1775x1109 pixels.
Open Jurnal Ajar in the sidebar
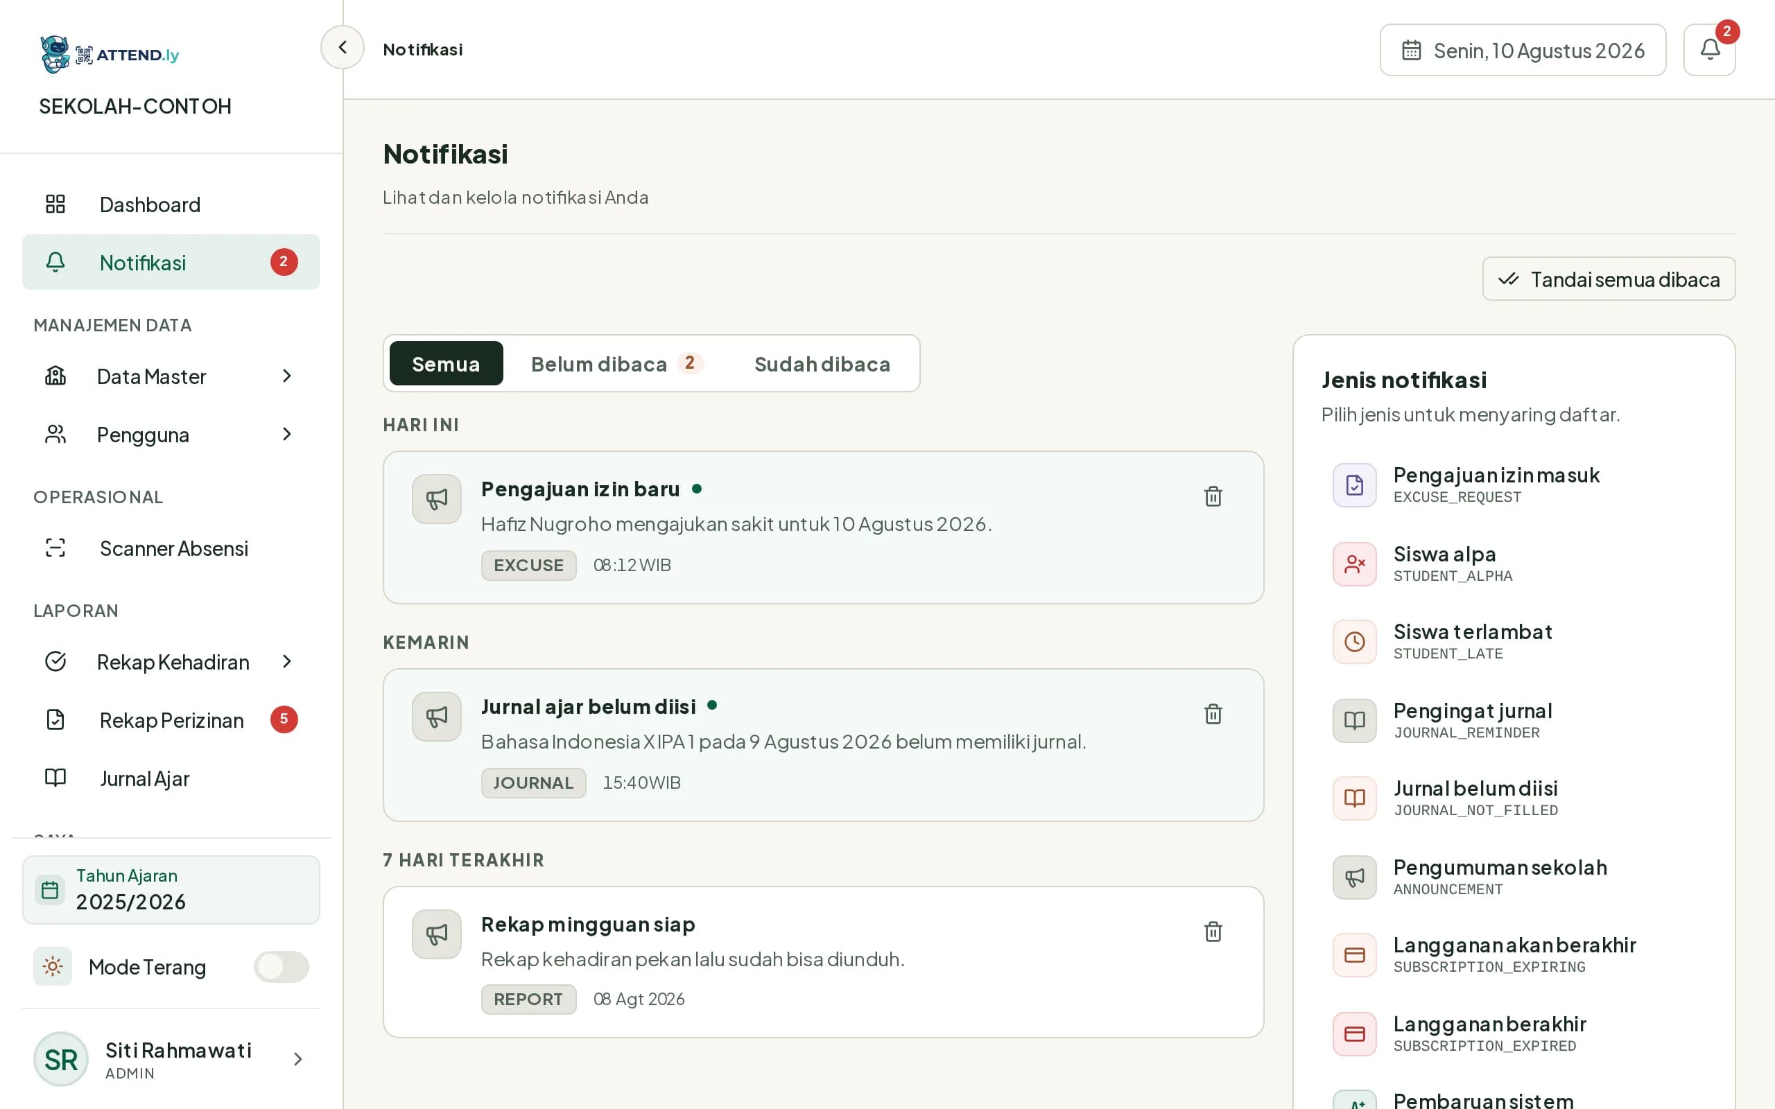click(171, 779)
